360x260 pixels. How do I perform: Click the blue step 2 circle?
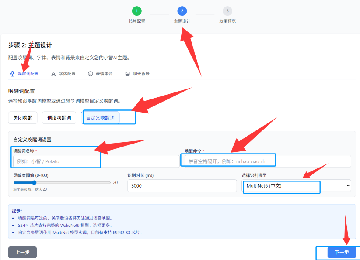[x=182, y=11]
